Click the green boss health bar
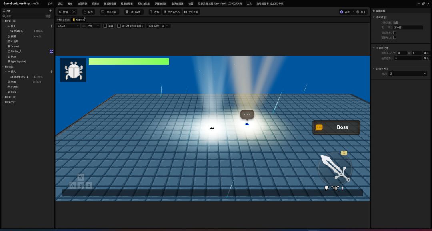432x231 pixels. point(128,62)
